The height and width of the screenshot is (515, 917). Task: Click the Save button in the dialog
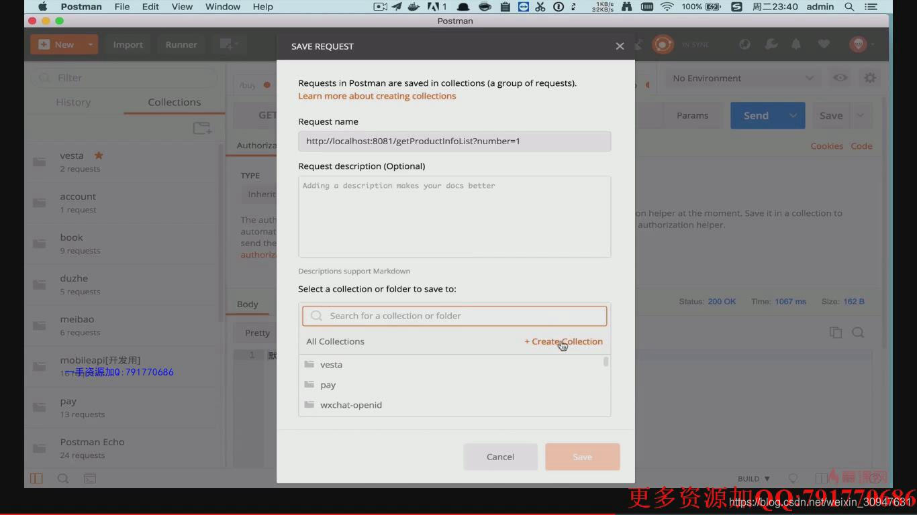[582, 457]
